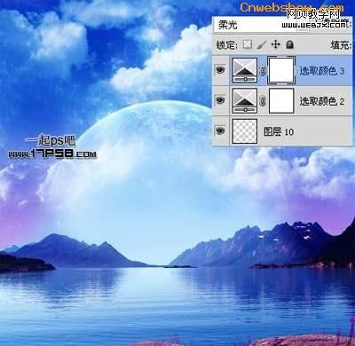Screen dimensions: 355x346
Task: Select layer name 选取颜色 2
Action: click(322, 101)
